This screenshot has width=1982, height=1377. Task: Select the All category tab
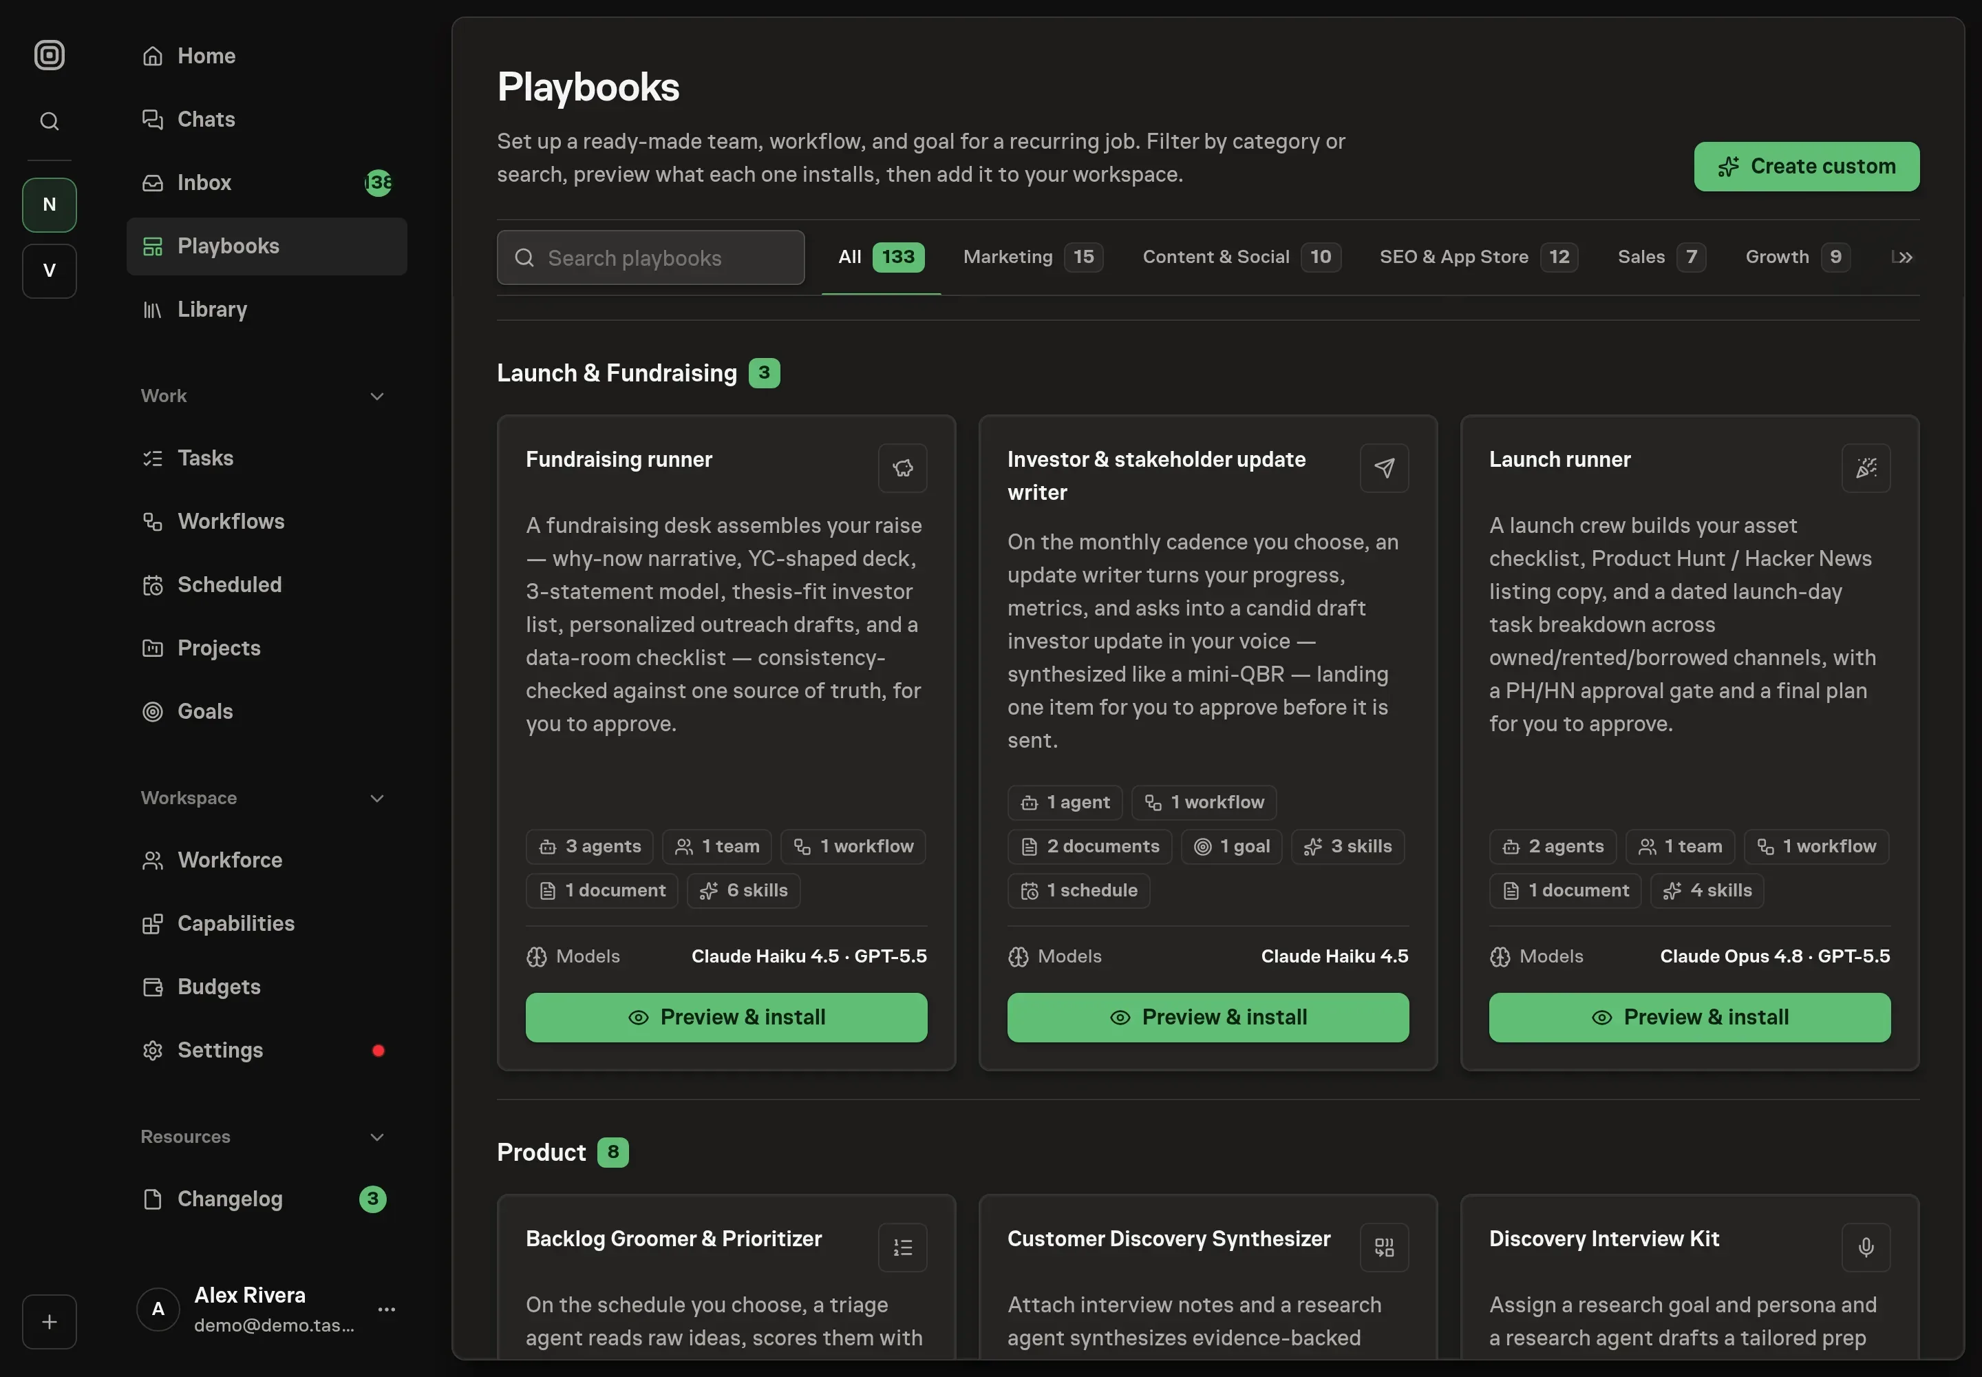point(881,257)
